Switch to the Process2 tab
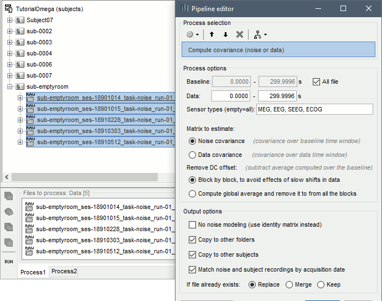 pyautogui.click(x=64, y=272)
